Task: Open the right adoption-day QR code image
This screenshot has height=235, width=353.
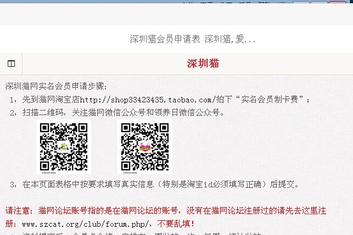Action: [145, 147]
